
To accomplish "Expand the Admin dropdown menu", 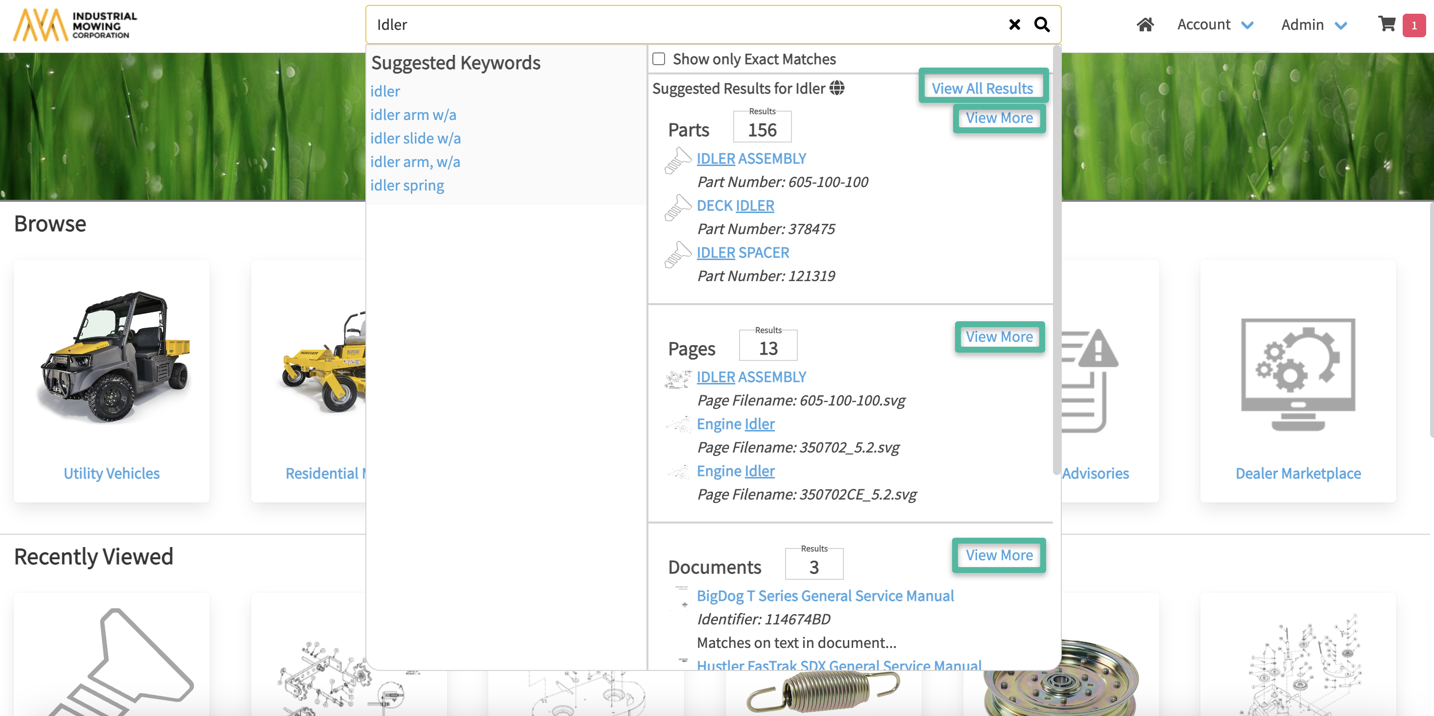I will pos(1314,24).
